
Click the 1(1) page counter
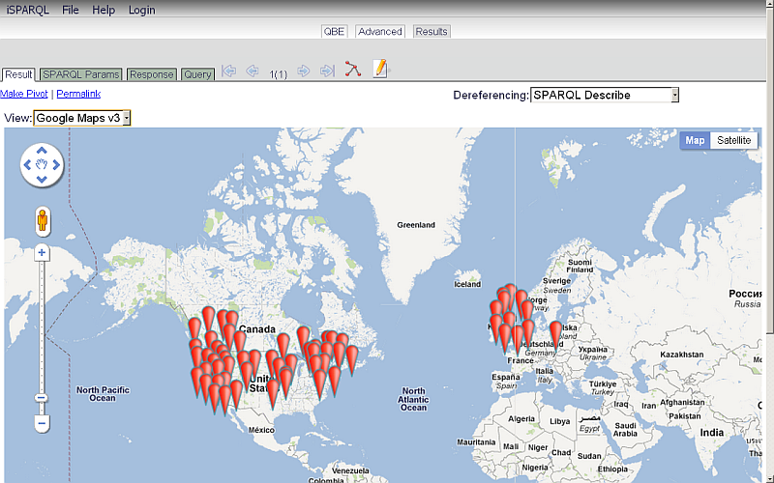click(278, 74)
